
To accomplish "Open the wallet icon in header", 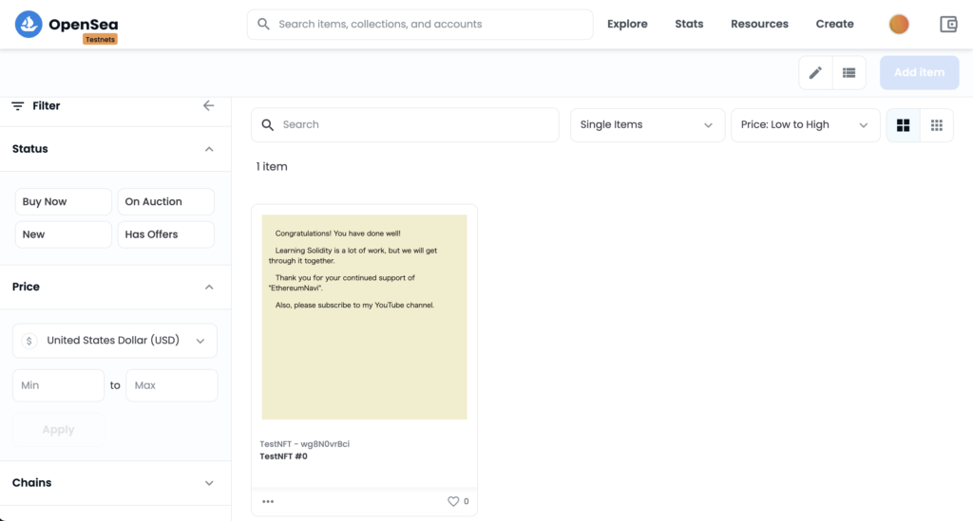I will click(x=948, y=24).
